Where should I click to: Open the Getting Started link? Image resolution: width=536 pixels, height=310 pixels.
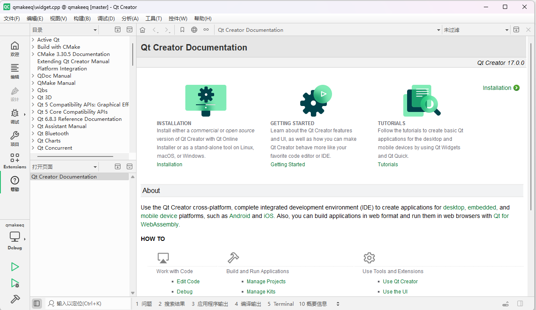(288, 165)
